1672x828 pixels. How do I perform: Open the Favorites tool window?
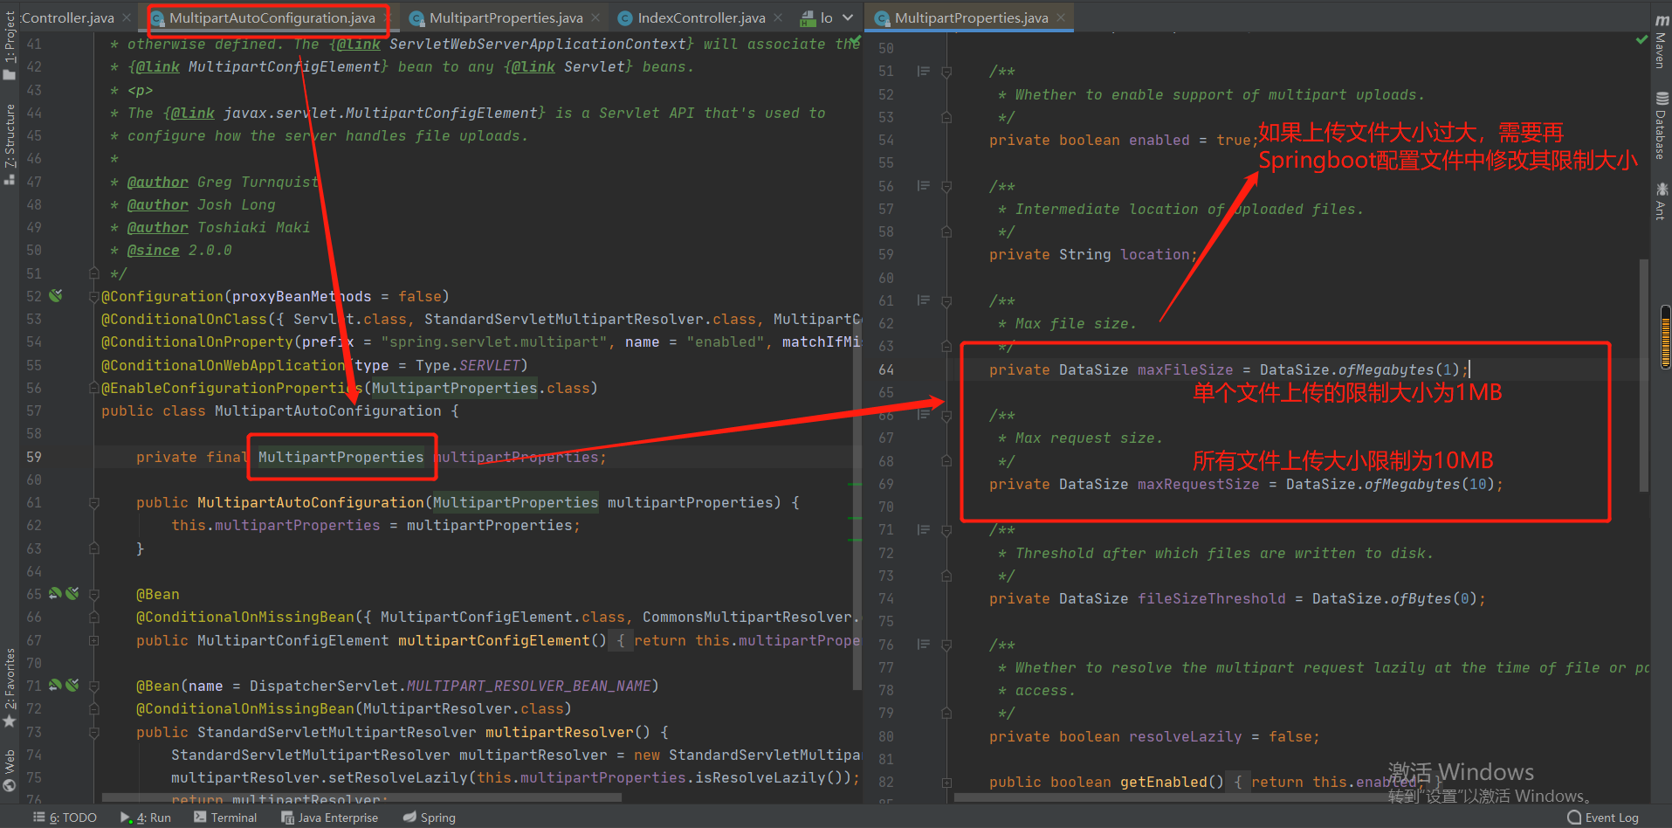pyautogui.click(x=10, y=688)
